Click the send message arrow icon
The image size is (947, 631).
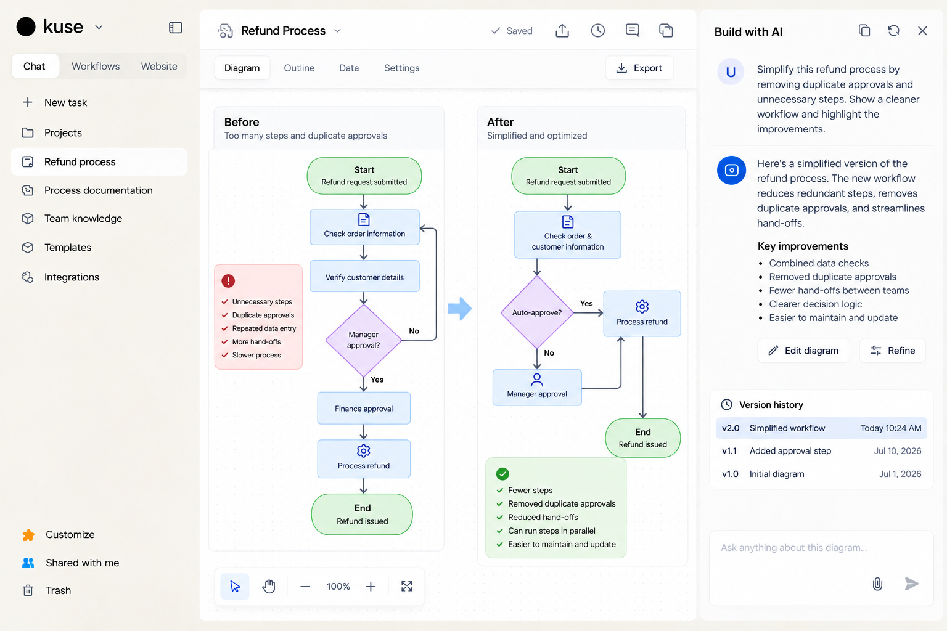click(x=911, y=584)
